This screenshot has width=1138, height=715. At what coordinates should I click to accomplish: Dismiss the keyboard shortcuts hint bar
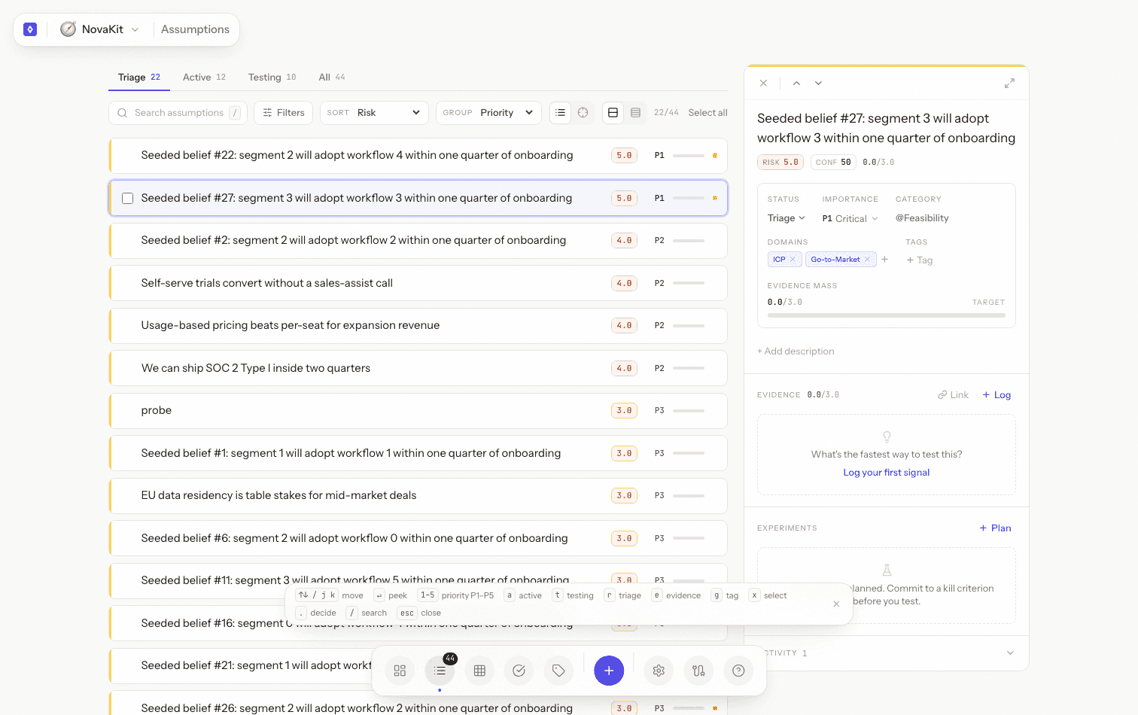pyautogui.click(x=836, y=604)
